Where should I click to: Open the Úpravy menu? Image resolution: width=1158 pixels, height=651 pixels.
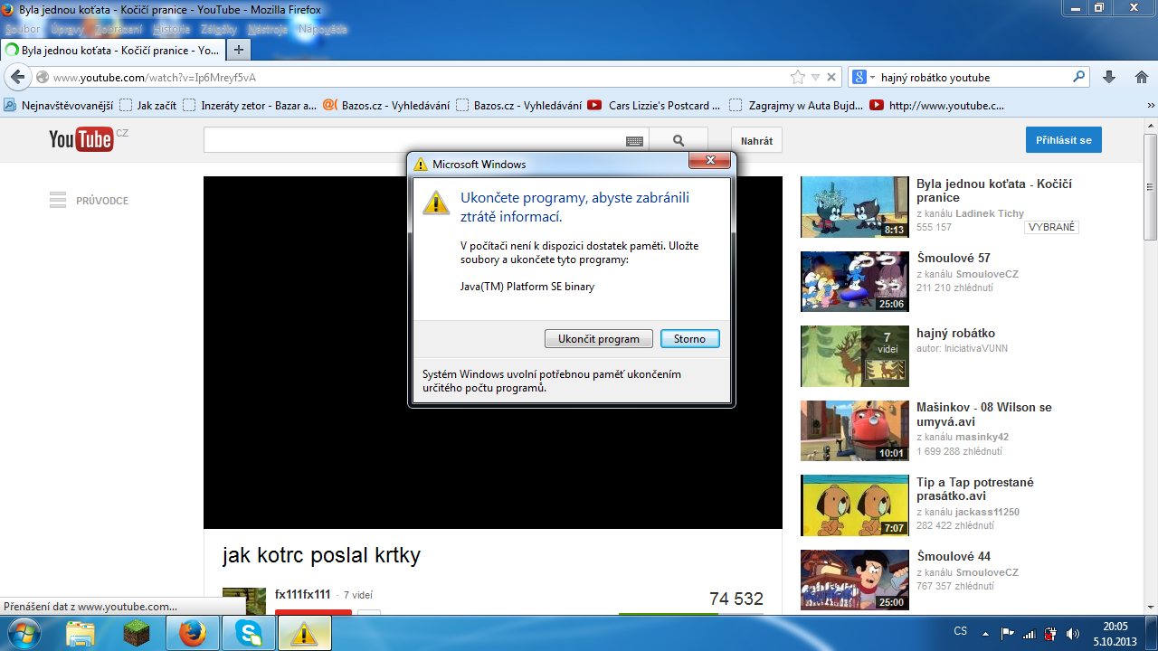(68, 29)
